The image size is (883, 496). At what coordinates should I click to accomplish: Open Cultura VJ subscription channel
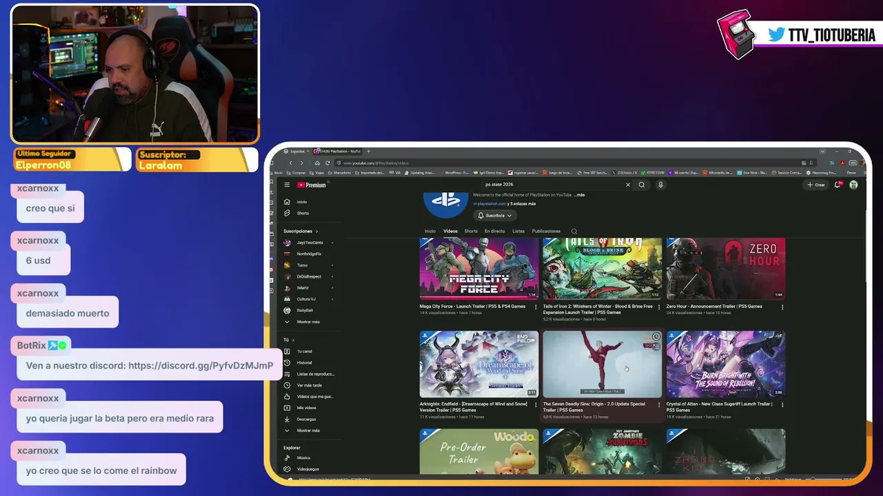(x=306, y=299)
